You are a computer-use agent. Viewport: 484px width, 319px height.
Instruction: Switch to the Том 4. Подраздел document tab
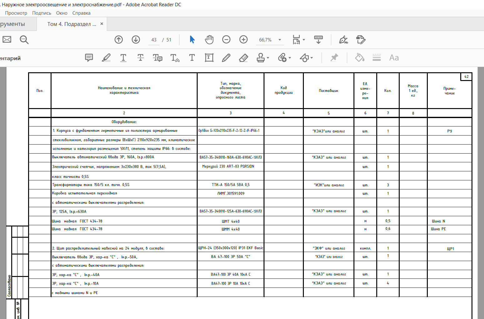72,24
